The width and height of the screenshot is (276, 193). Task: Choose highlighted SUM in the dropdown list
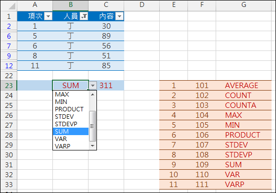[x=71, y=131]
